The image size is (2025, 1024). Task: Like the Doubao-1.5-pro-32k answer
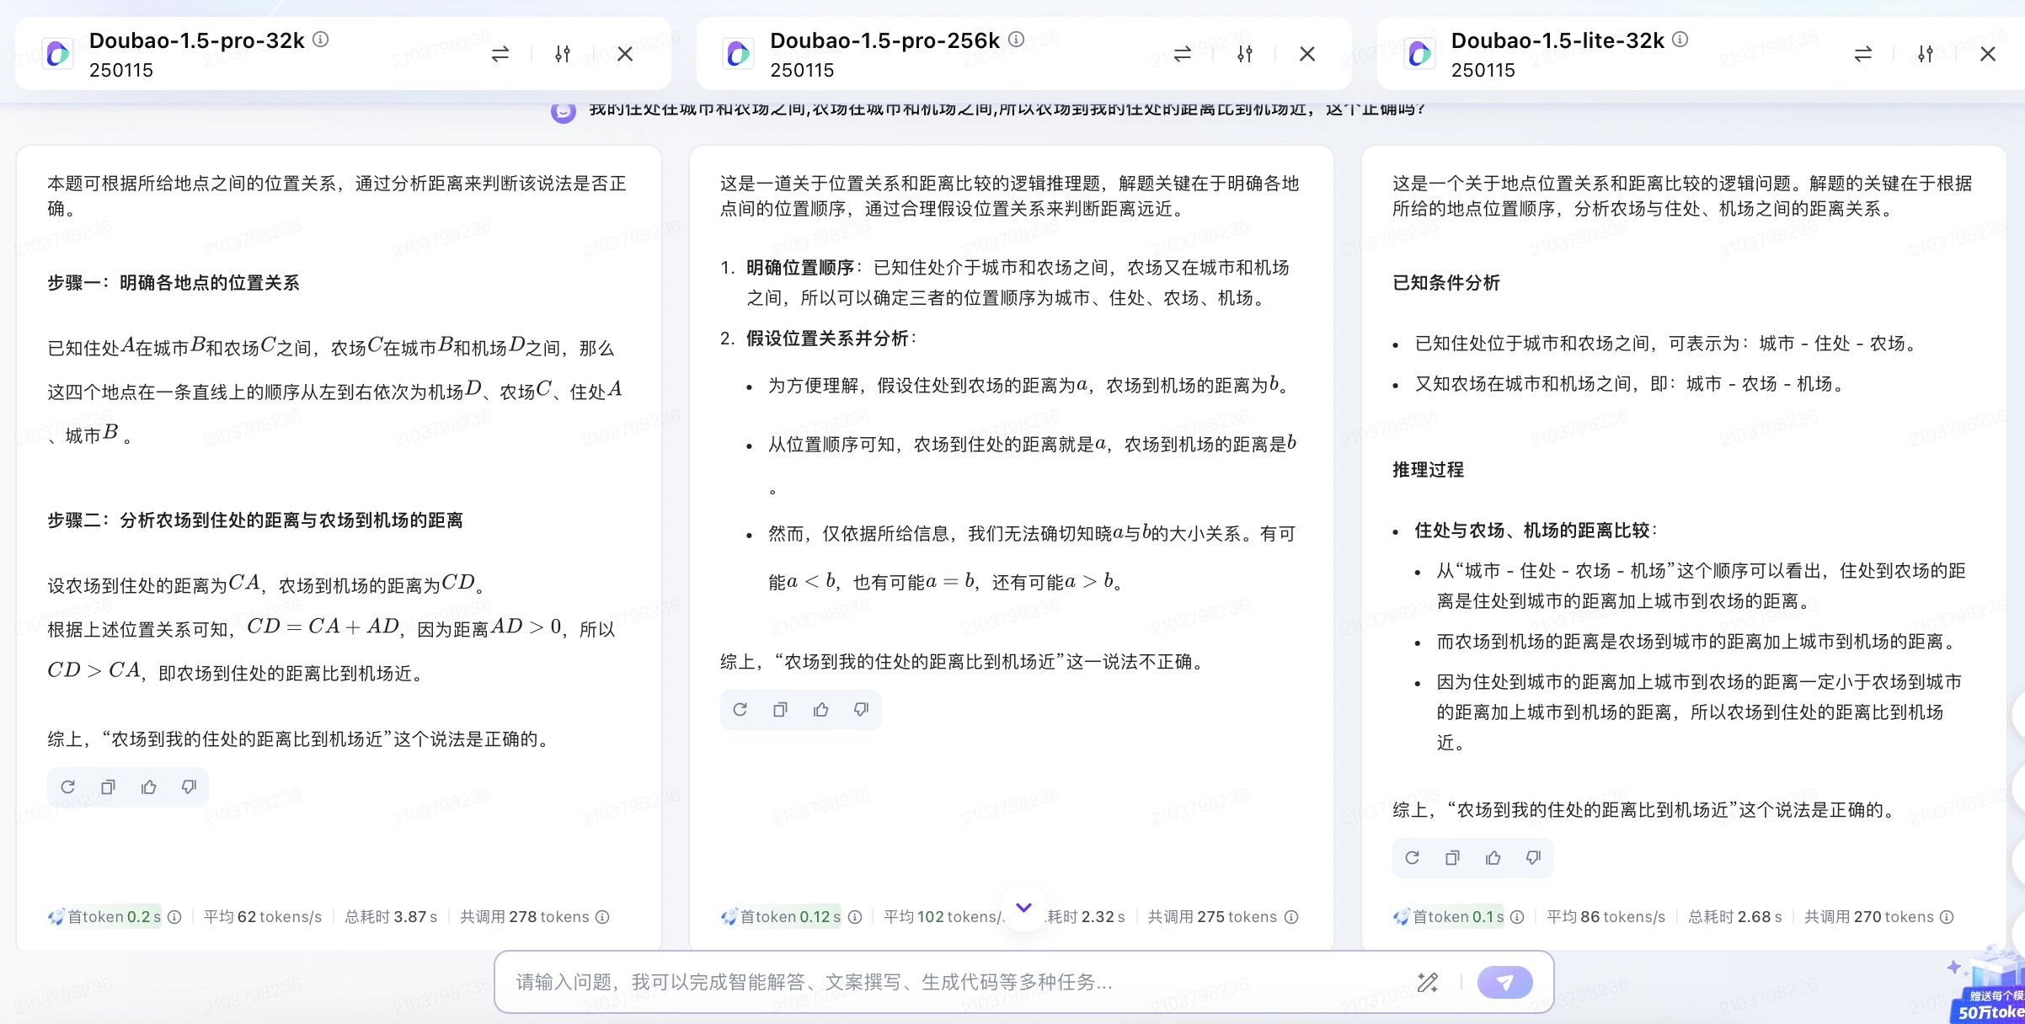(148, 787)
